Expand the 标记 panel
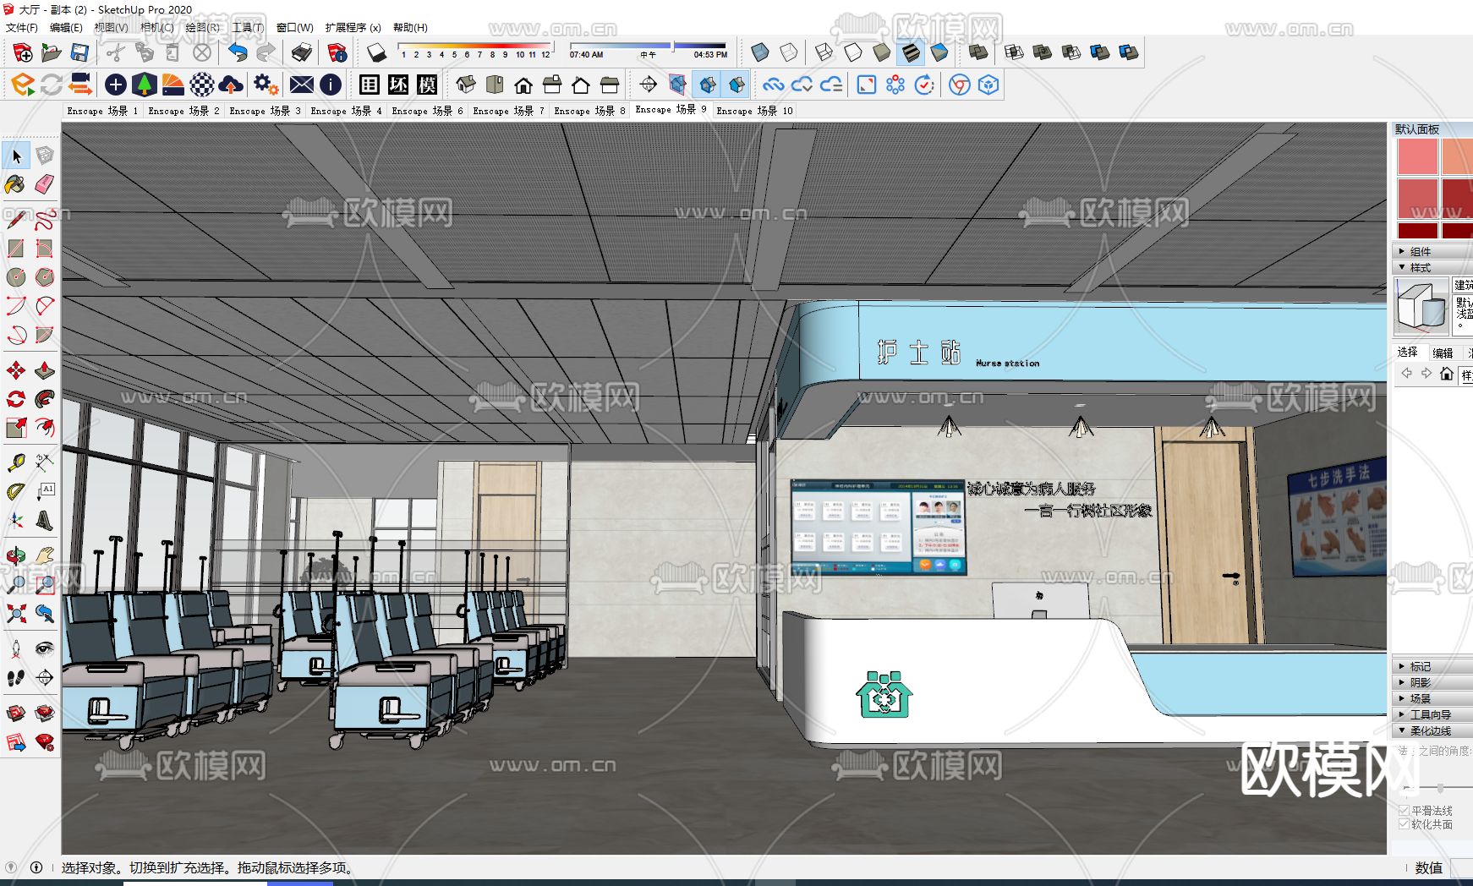This screenshot has width=1473, height=886. coord(1432,666)
